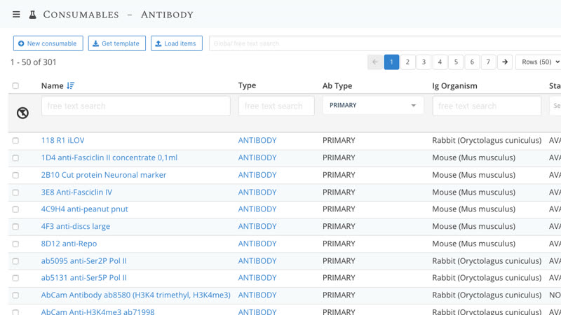Screen dimensions: 561x315
Task: Select page 3 in pagination
Action: click(424, 62)
